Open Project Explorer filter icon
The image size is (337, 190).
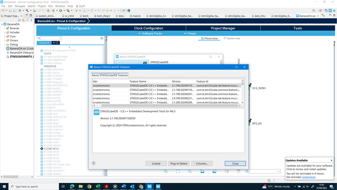(x=27, y=20)
